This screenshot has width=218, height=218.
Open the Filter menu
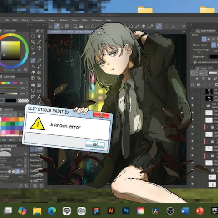pos(84,20)
